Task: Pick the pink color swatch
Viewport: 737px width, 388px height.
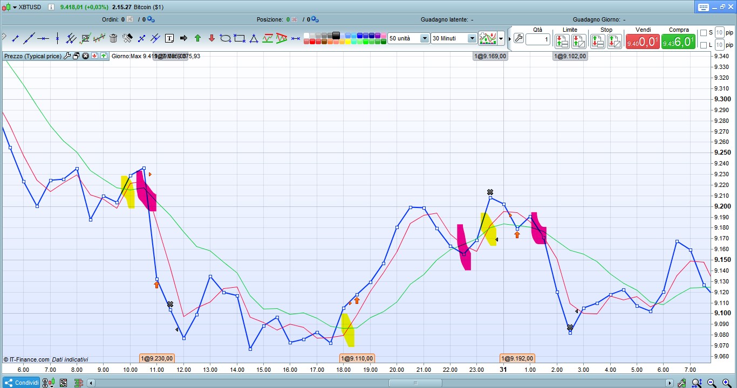Action: (x=384, y=36)
